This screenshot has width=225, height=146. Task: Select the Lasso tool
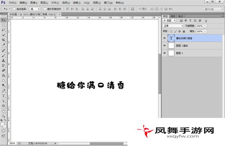tap(3, 30)
